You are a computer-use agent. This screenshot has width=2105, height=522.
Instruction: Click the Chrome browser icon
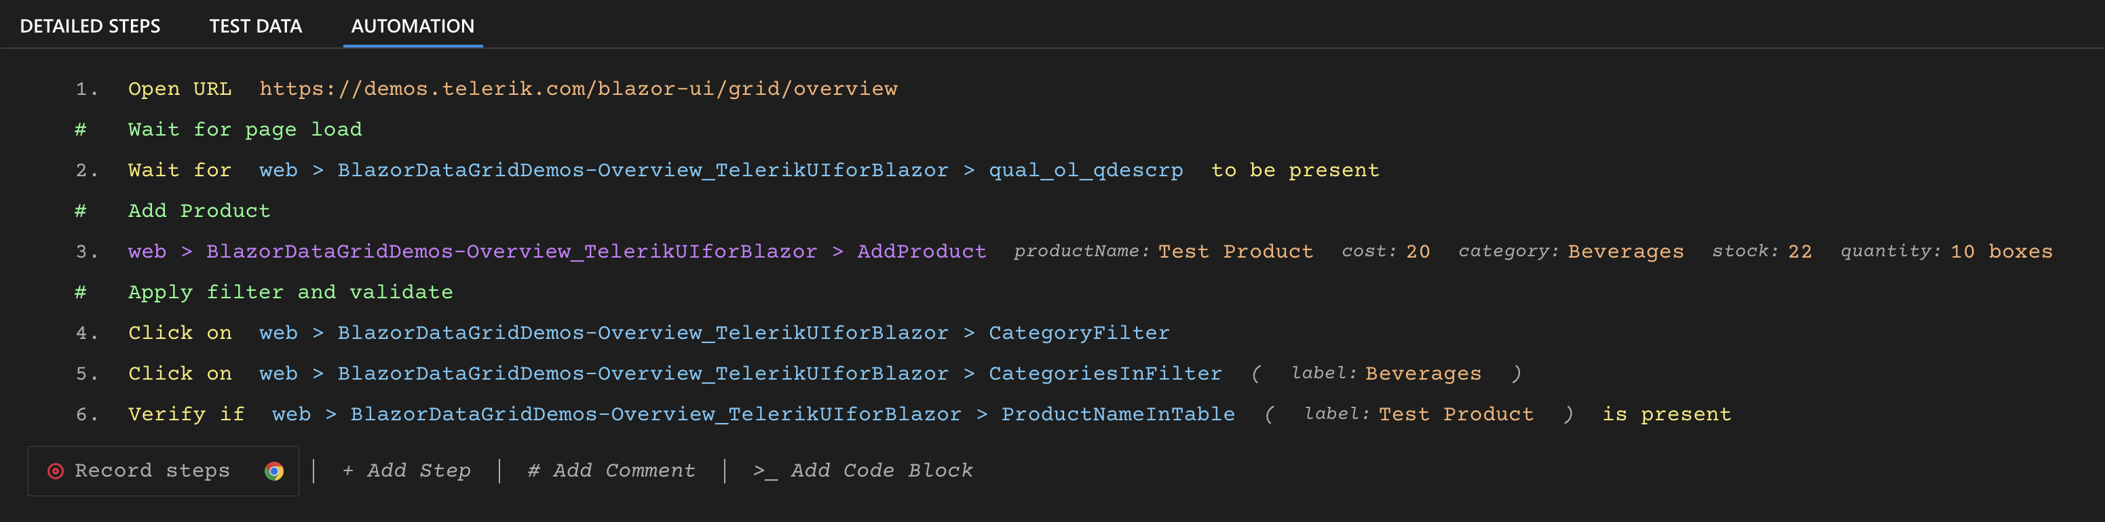(x=275, y=471)
